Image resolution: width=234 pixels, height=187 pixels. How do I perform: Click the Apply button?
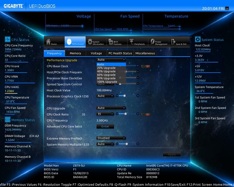point(171,154)
